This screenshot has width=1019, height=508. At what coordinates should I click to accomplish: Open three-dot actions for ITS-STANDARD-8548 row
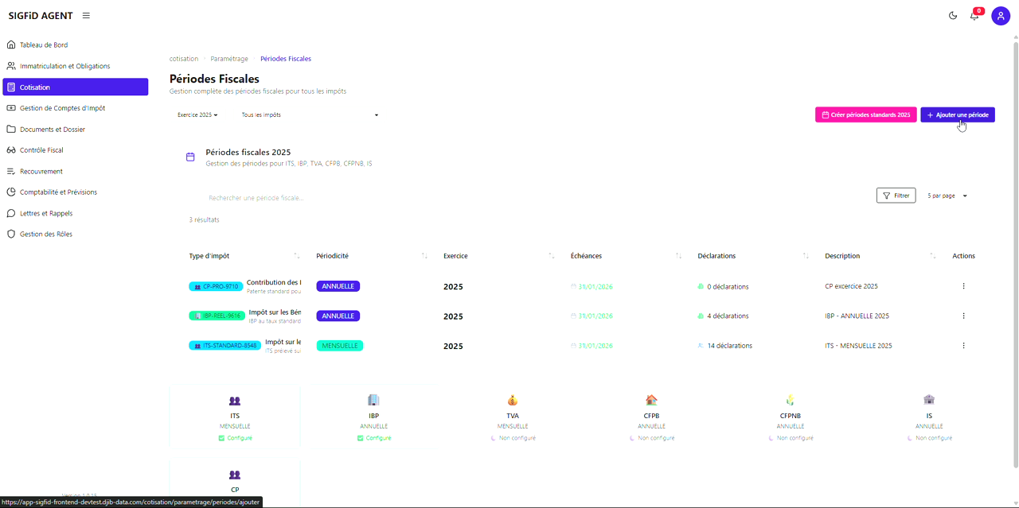tap(963, 346)
